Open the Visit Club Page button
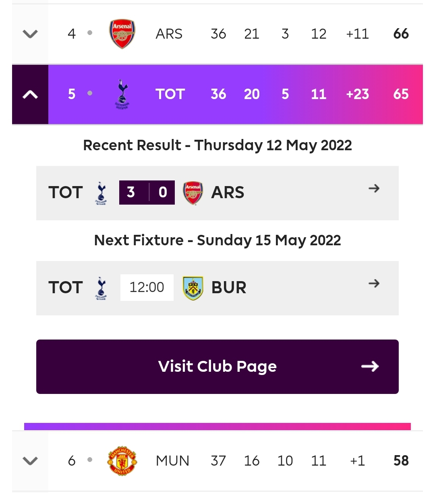 pos(217,367)
